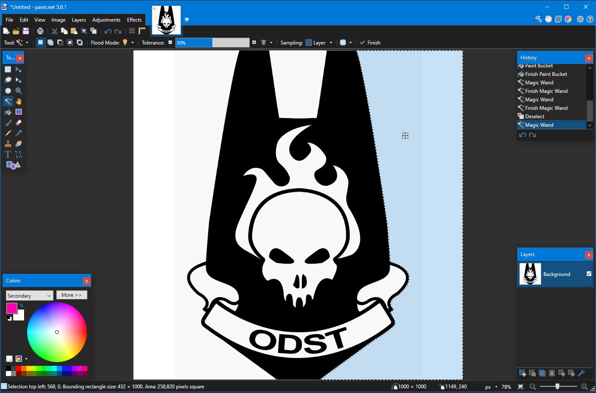596x393 pixels.
Task: Select the Eraser tool
Action: click(x=19, y=123)
